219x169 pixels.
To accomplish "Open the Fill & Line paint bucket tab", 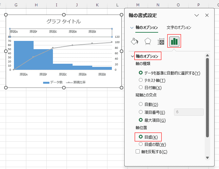I will tap(134, 41).
